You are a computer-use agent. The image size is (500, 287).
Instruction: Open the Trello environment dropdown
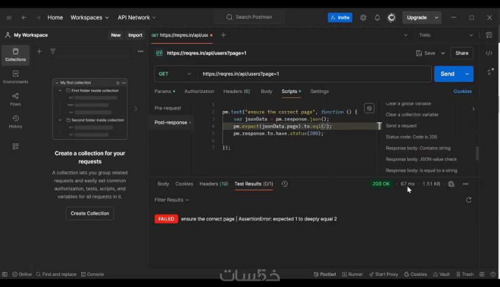446,35
